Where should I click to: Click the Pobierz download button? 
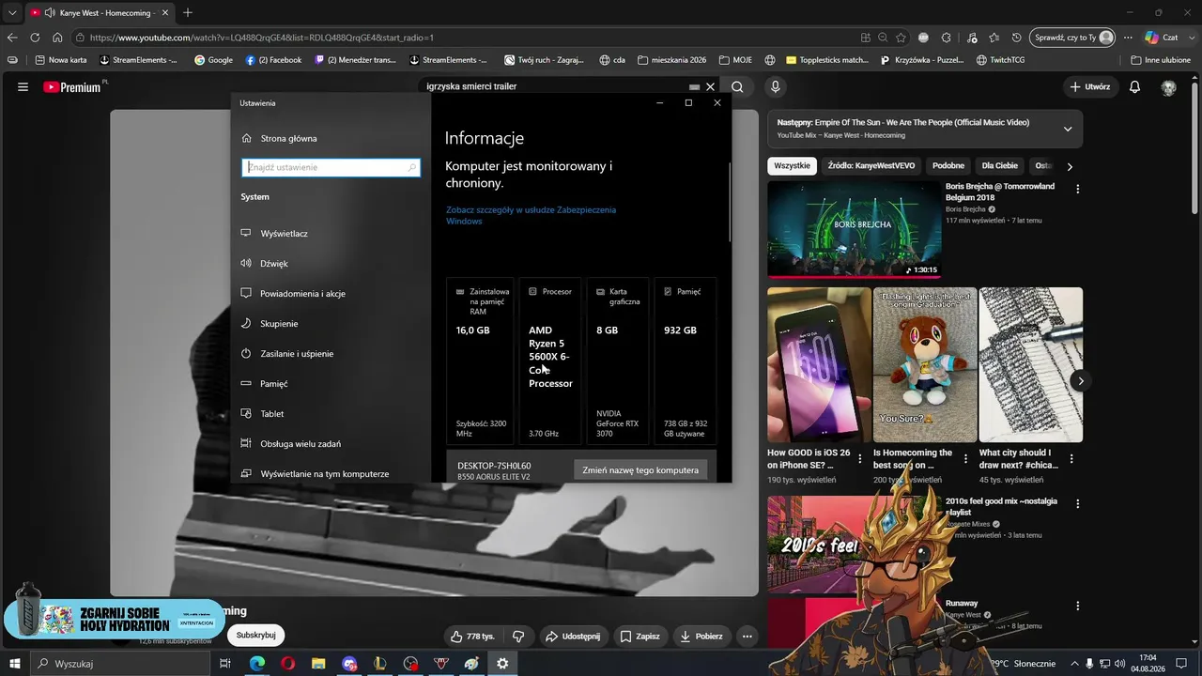pos(701,636)
